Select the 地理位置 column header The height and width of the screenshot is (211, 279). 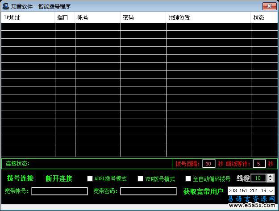pos(208,17)
